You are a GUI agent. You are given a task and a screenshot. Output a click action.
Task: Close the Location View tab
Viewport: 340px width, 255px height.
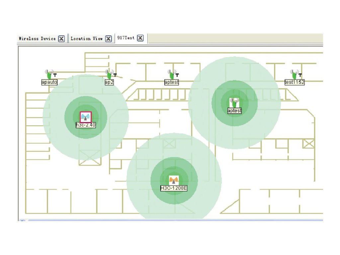pos(108,39)
